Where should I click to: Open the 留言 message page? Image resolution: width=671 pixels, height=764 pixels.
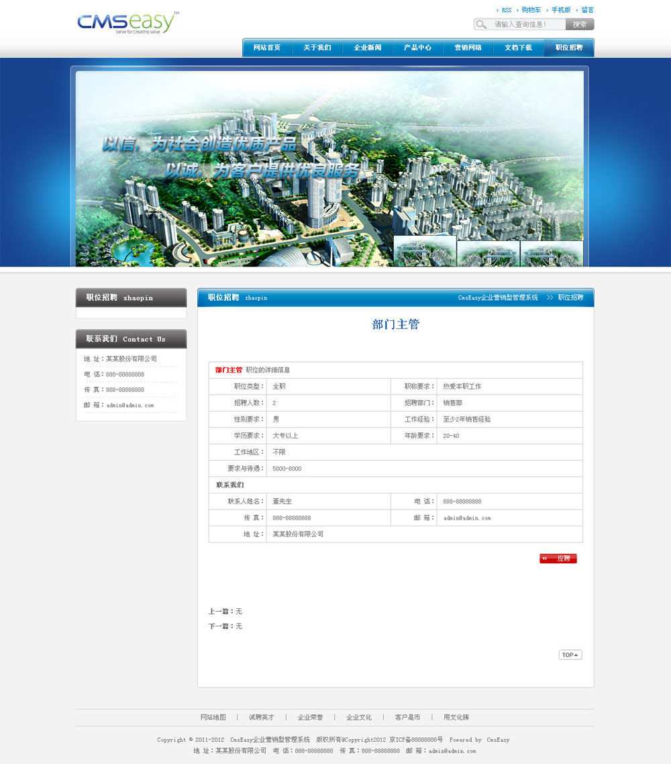click(587, 10)
